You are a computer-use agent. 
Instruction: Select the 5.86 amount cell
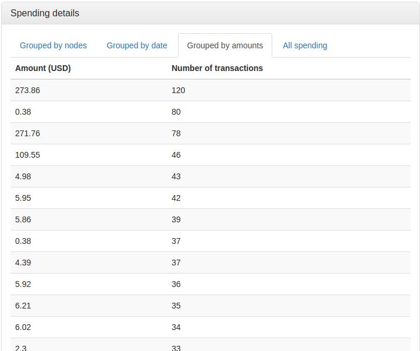coord(23,219)
